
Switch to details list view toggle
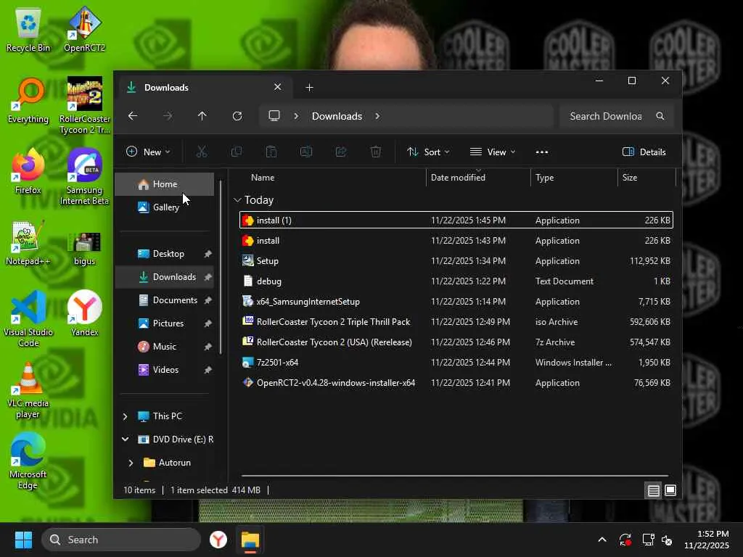tap(654, 491)
